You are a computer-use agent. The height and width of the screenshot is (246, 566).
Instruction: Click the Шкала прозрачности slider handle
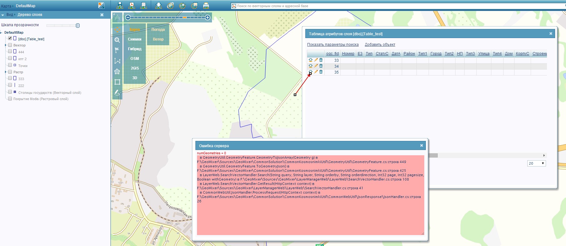click(x=78, y=26)
